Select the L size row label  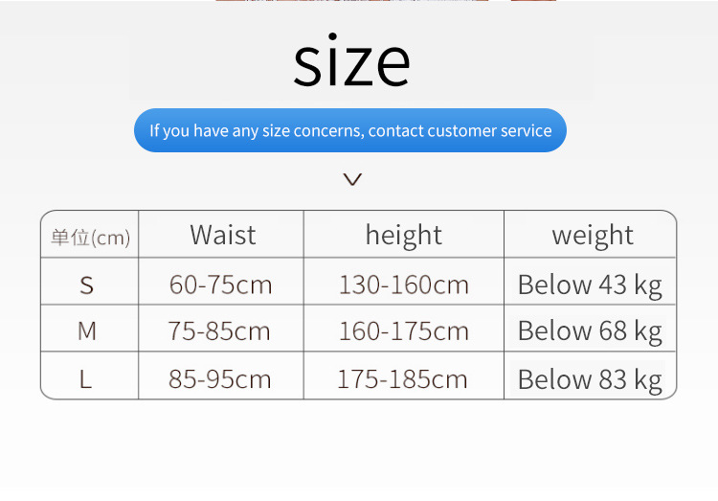86,379
